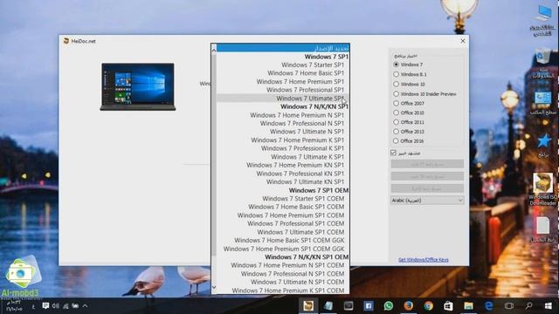Click the Windows 10 laptop image
Viewport: 559px width, 314px height.
click(138, 87)
